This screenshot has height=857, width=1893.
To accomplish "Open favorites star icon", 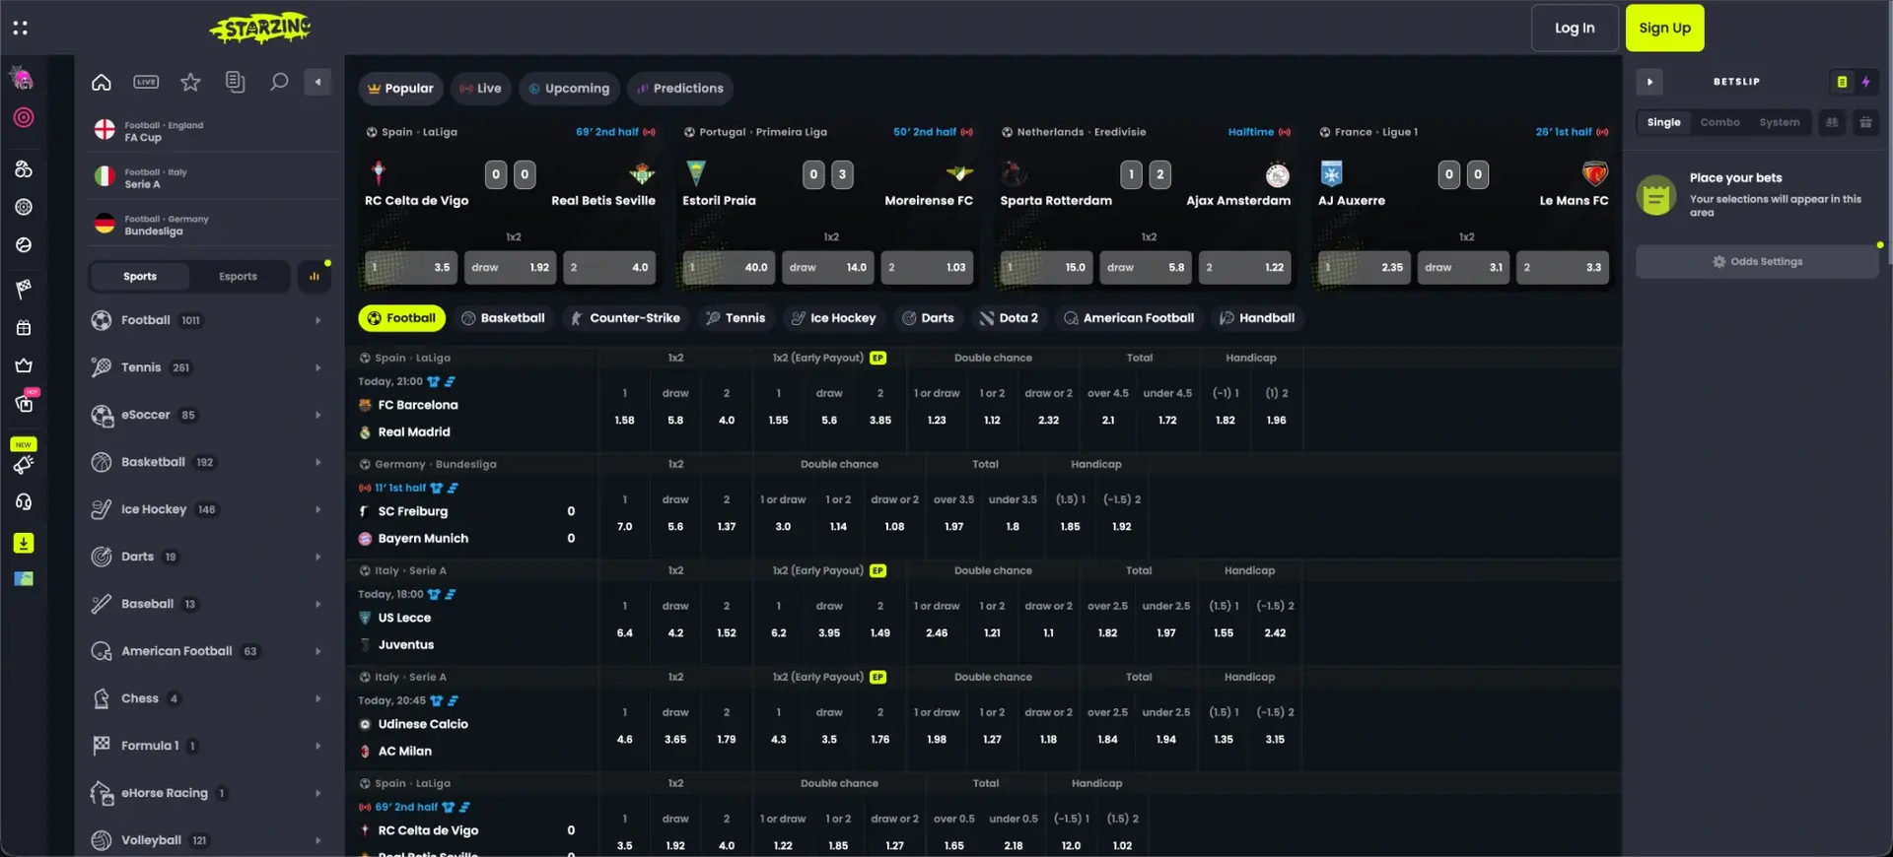I will click(x=190, y=82).
